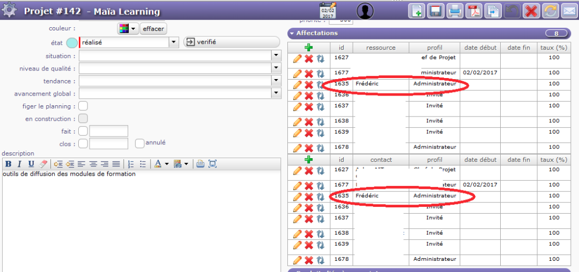Open the avancement global dropdown

coord(276,93)
